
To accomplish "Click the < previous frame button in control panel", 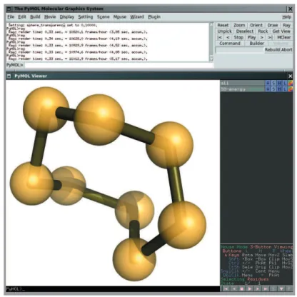I will [x=228, y=37].
